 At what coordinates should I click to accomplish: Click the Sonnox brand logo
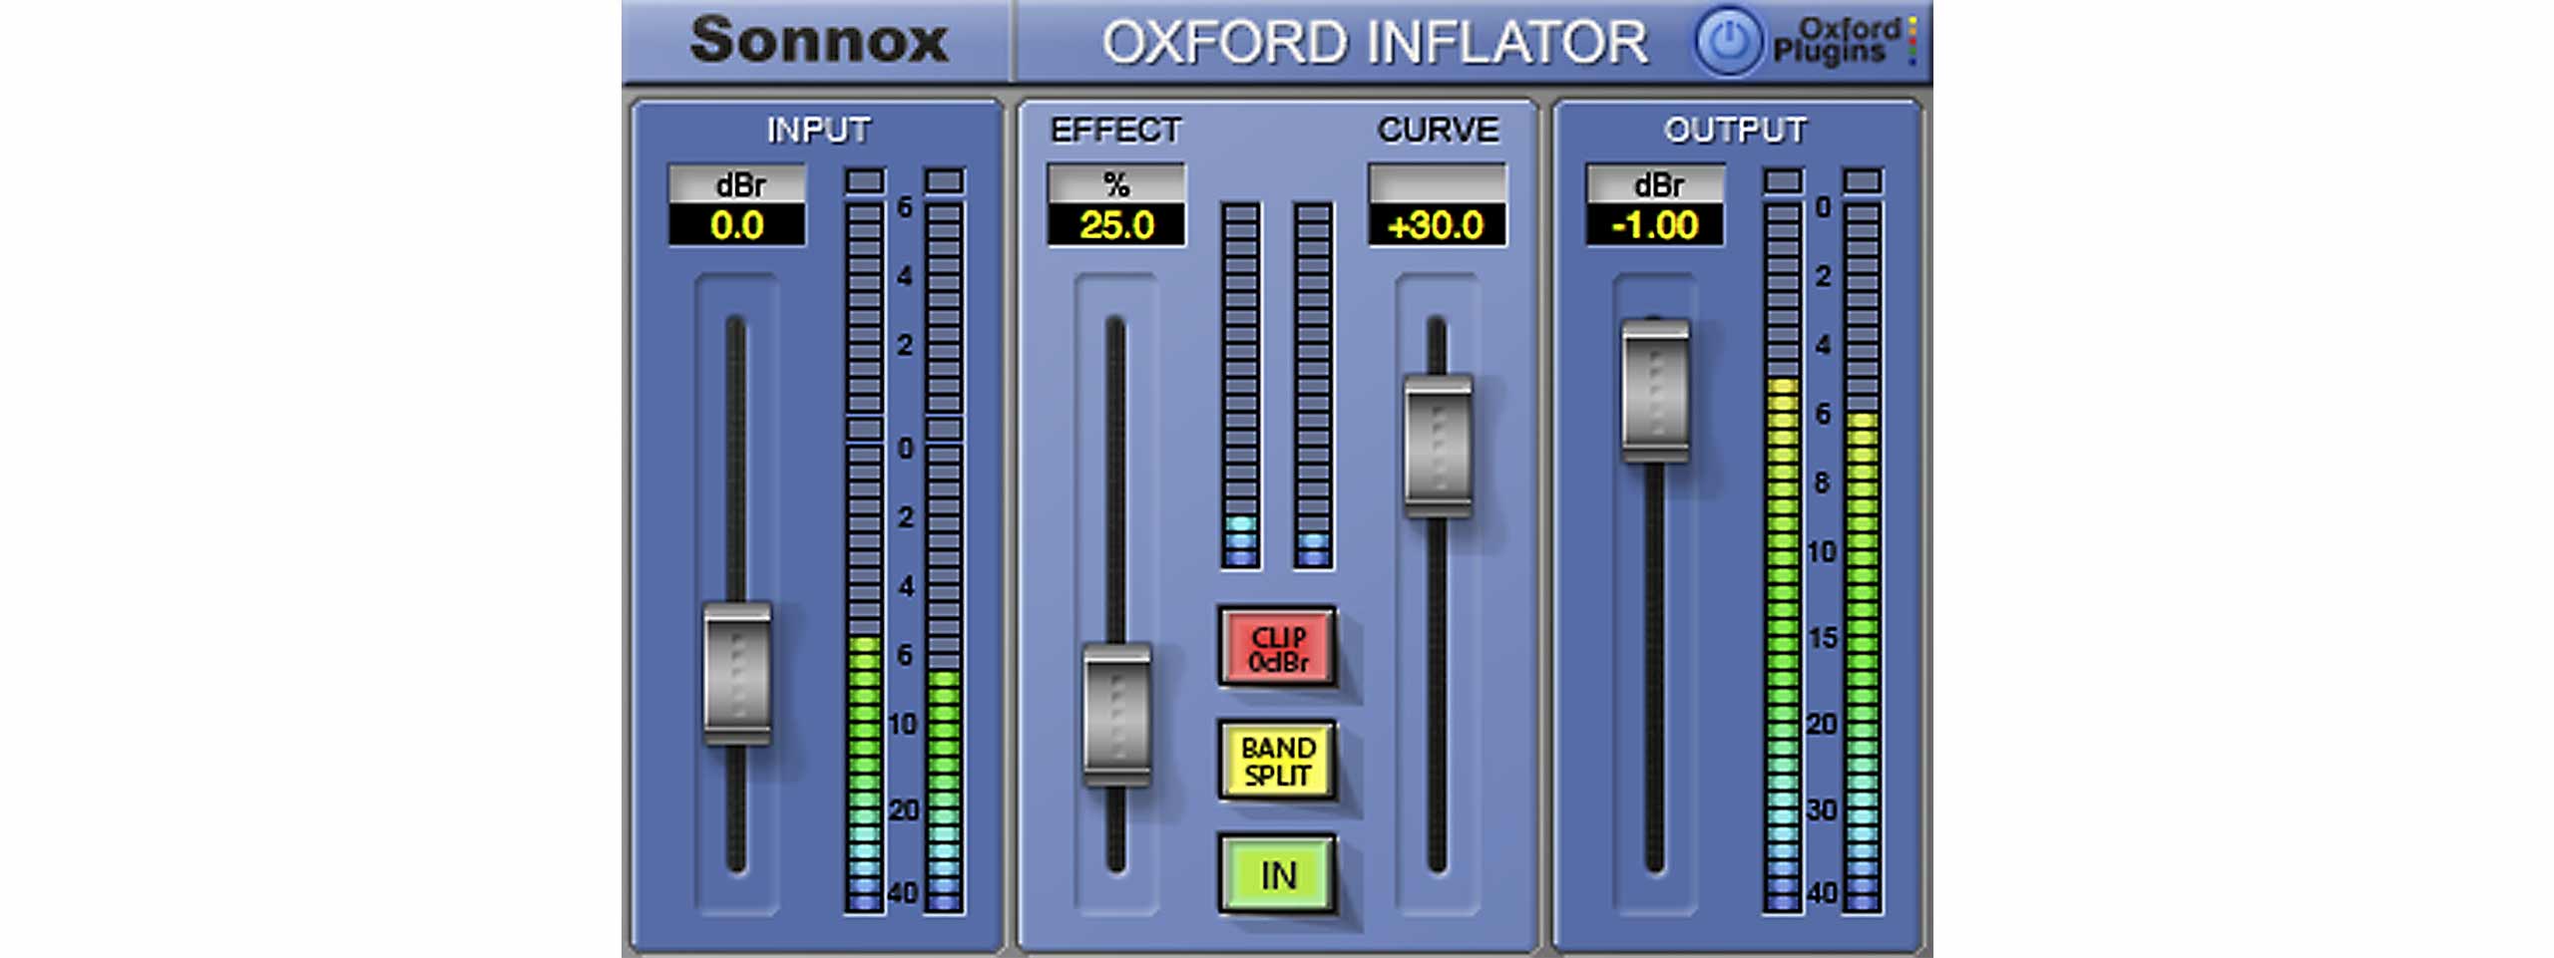tap(818, 42)
